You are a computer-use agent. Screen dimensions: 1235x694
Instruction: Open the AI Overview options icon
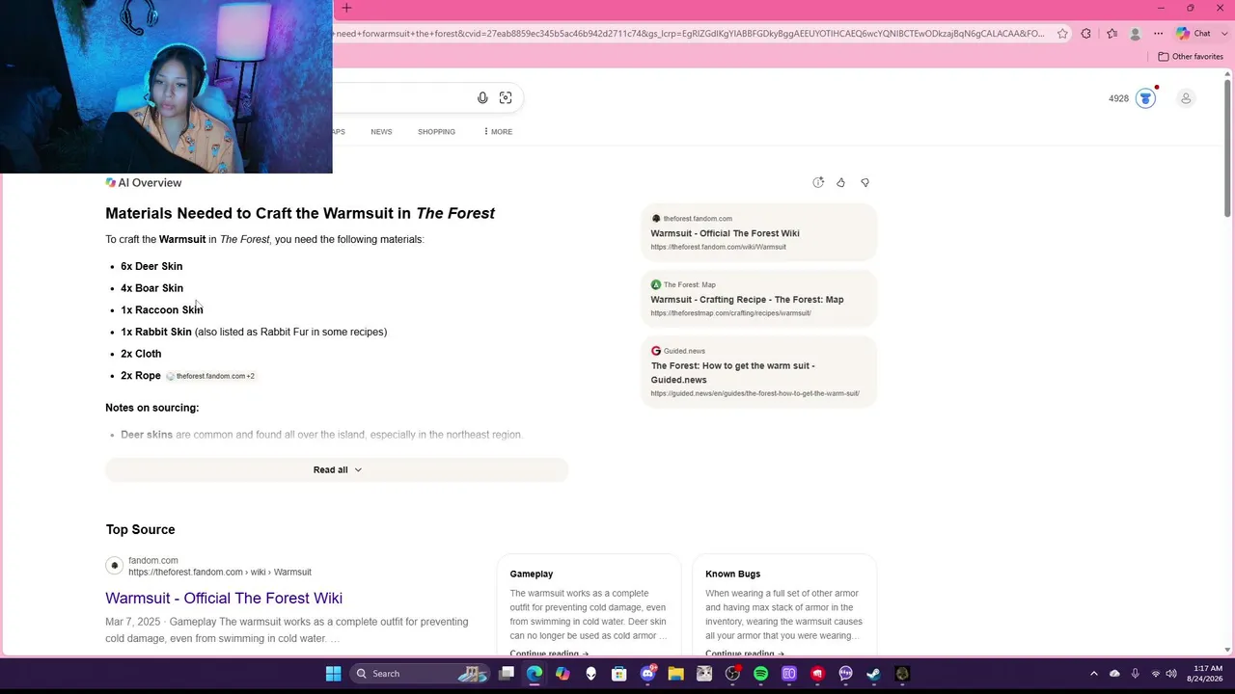point(818,183)
